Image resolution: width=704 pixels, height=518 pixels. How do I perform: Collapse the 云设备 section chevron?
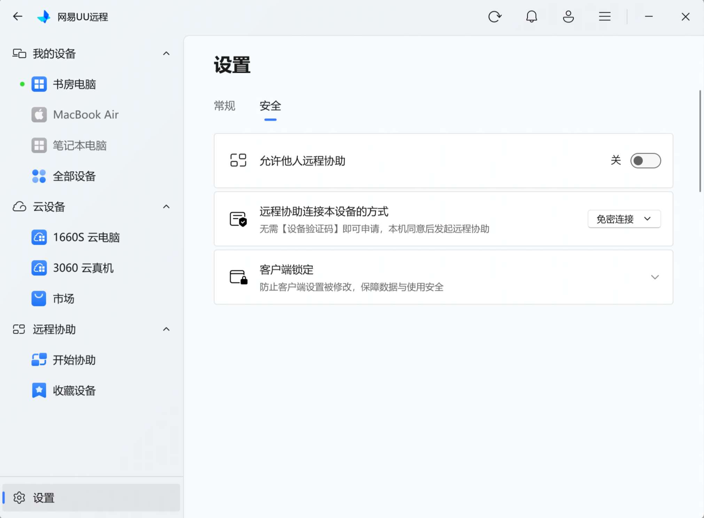pyautogui.click(x=166, y=207)
